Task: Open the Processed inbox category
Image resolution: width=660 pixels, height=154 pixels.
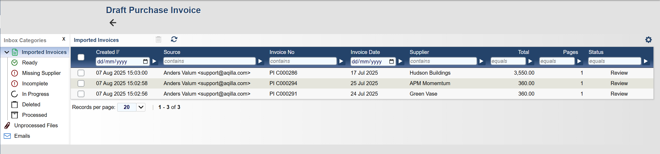Action: click(x=34, y=115)
